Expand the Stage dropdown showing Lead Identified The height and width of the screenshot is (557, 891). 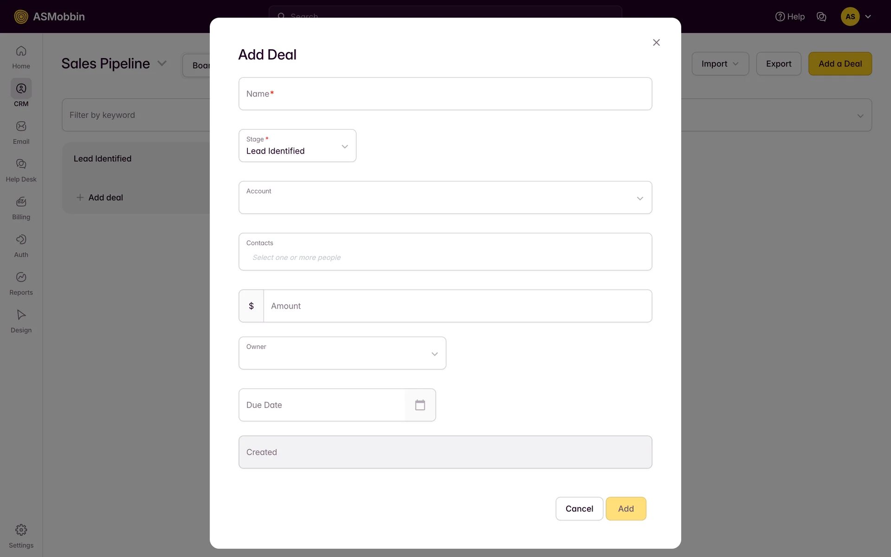pyautogui.click(x=297, y=146)
